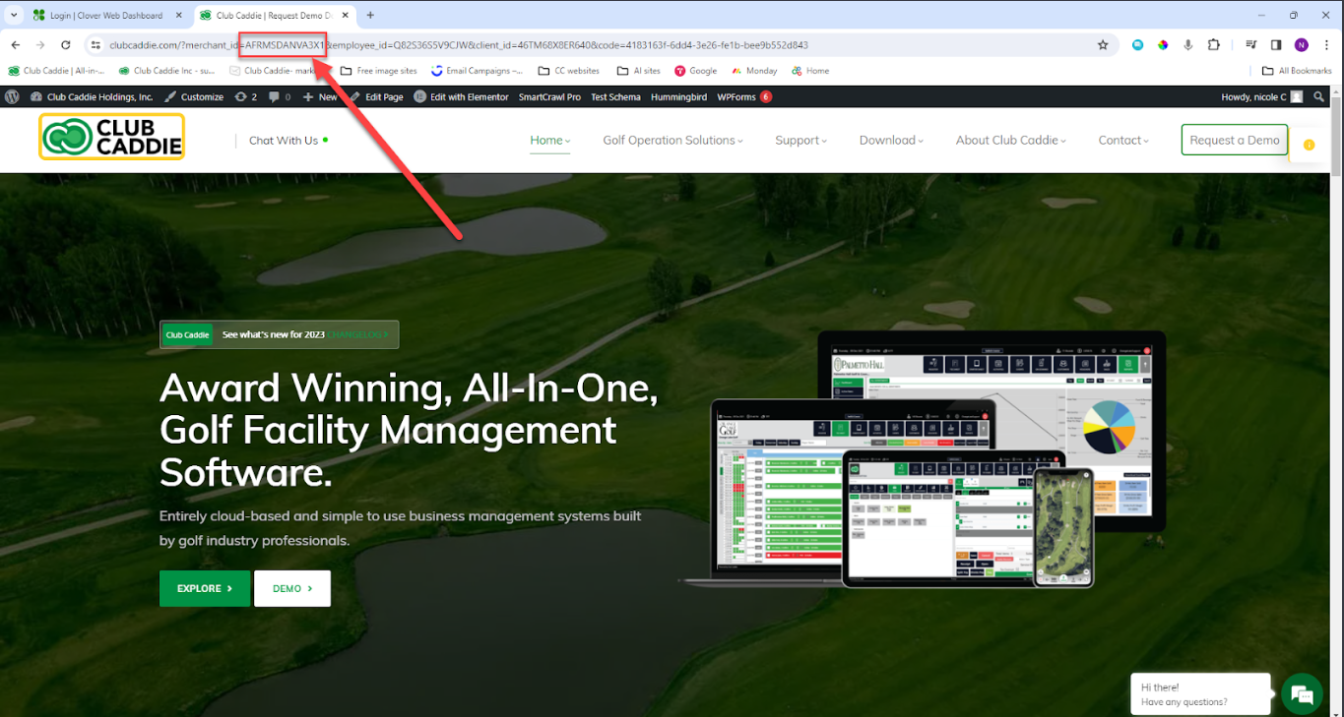Open the purple N profile avatar
Screen dimensions: 1344x717
(1302, 45)
